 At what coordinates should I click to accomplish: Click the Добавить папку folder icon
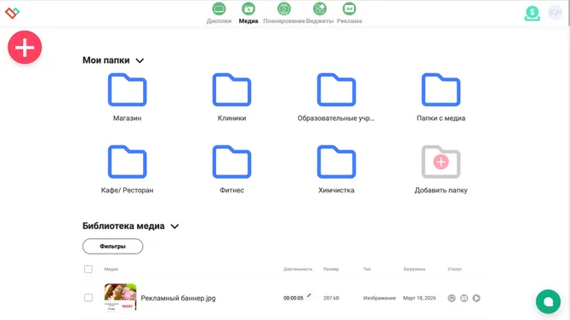pyautogui.click(x=441, y=162)
